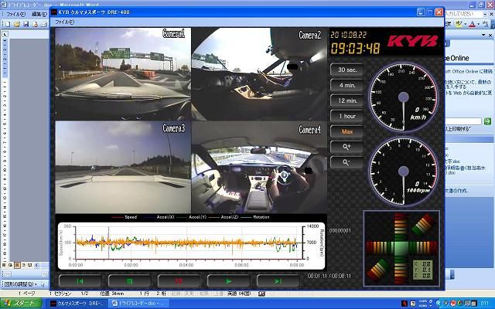The width and height of the screenshot is (495, 309).
Task: Click the 0:04:00 point on the data graph
Action: 186,243
